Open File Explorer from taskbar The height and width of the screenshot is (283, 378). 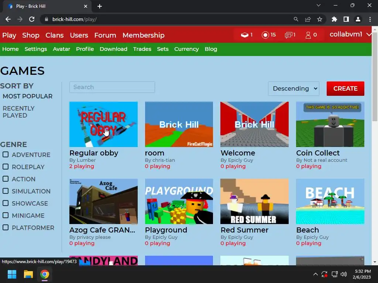click(x=28, y=274)
